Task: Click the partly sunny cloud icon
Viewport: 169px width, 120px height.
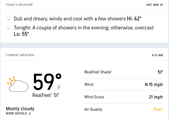Action: point(18,84)
